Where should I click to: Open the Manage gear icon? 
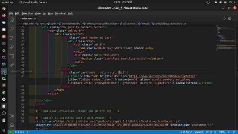point(12,125)
